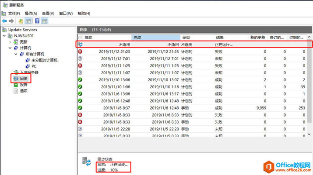The width and height of the screenshot is (313, 175).
Task: Click success icon for 2019/11/6 8:37 sync
Action: tap(80, 108)
